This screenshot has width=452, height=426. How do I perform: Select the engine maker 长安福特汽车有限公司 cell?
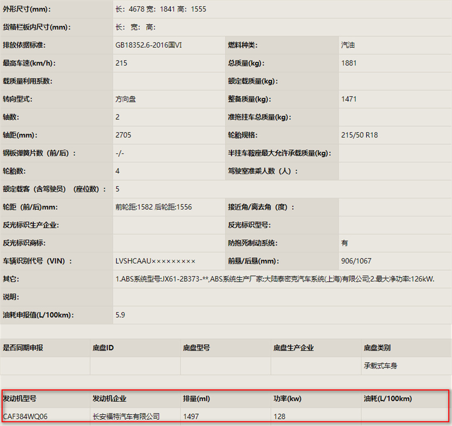126,416
